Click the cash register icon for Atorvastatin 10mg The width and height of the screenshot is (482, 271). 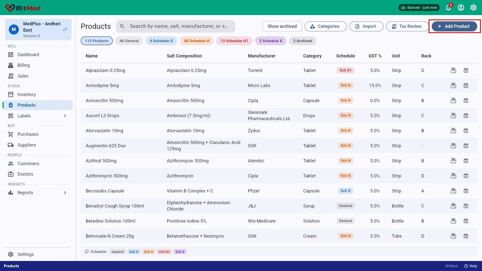[x=453, y=131]
